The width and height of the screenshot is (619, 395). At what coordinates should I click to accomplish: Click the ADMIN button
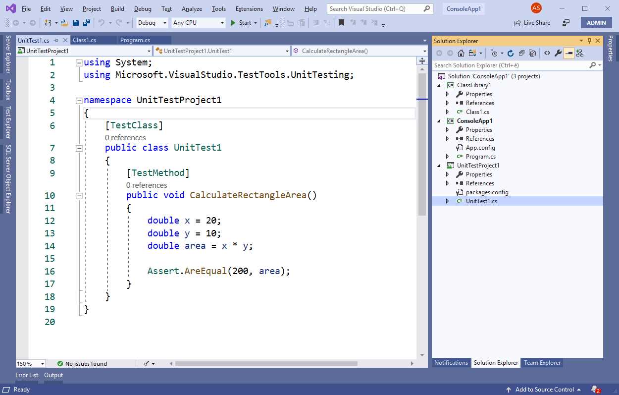point(596,23)
